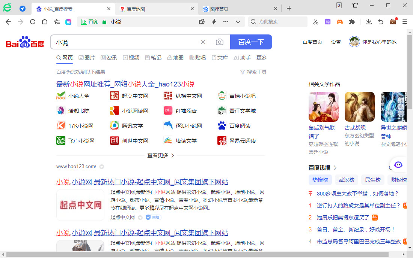Open the purple translate extension icon

click(328, 22)
